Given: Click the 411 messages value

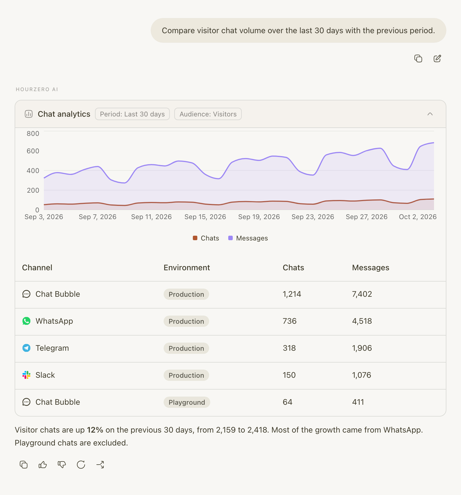Looking at the screenshot, I should 358,402.
